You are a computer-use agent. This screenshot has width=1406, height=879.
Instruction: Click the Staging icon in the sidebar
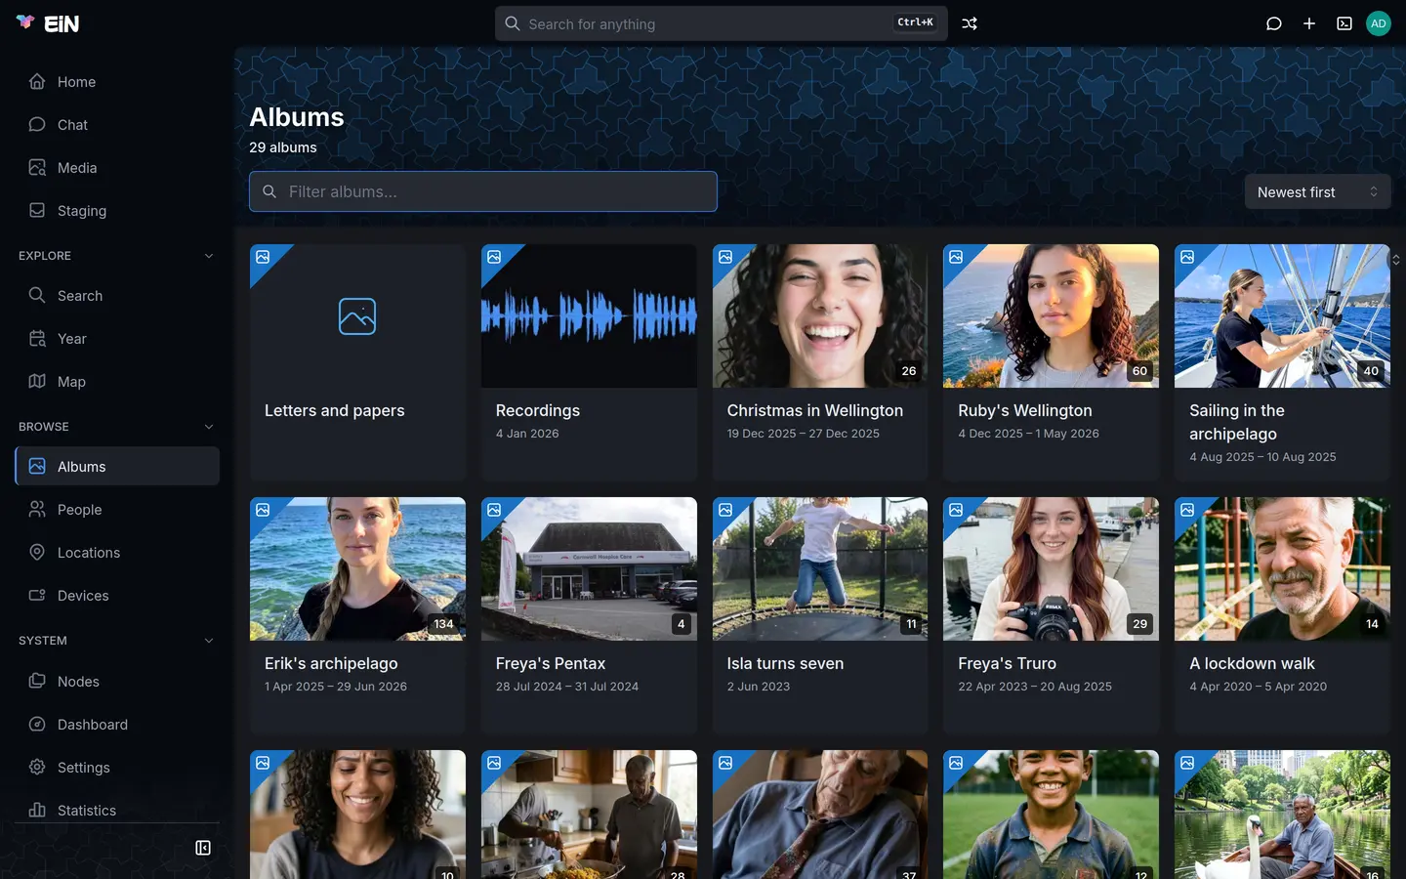coord(37,210)
